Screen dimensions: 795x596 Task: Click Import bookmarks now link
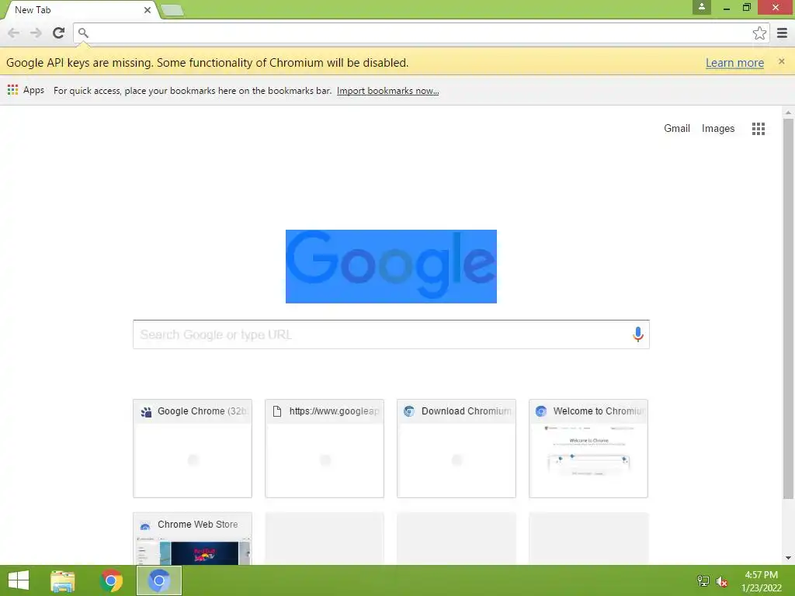[388, 91]
